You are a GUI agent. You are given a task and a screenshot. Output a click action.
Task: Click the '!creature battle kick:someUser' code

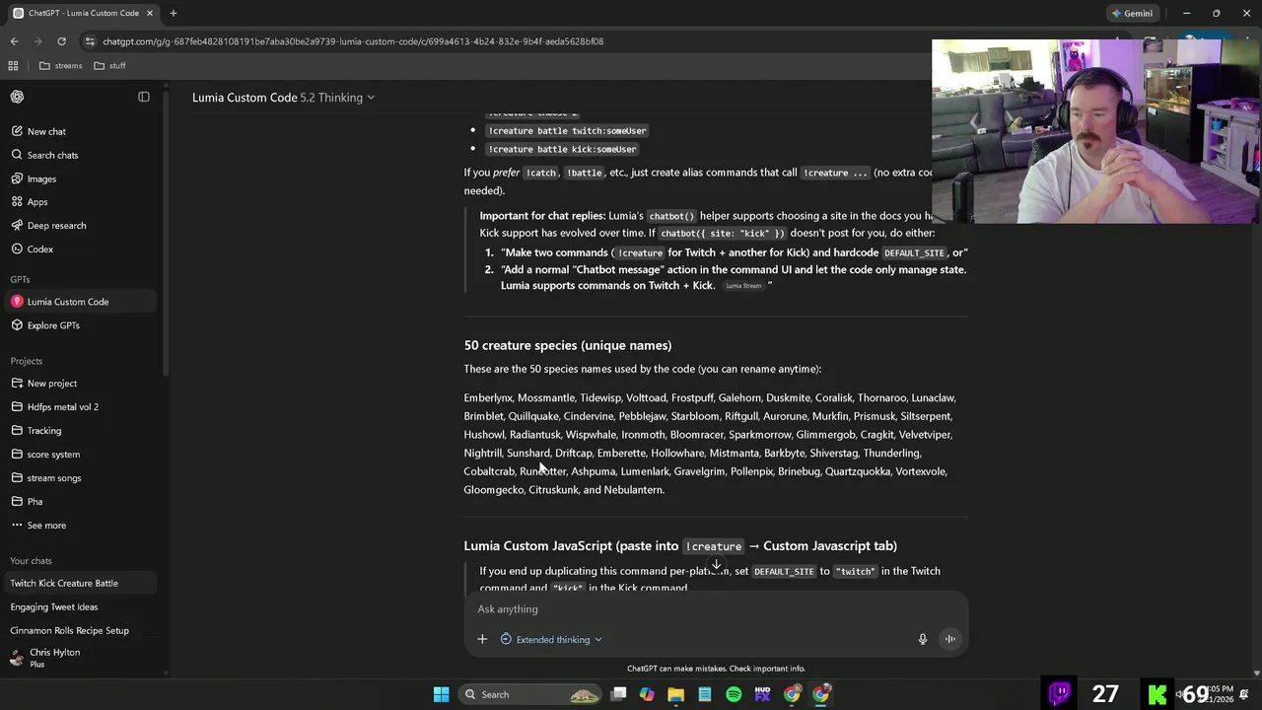point(562,149)
